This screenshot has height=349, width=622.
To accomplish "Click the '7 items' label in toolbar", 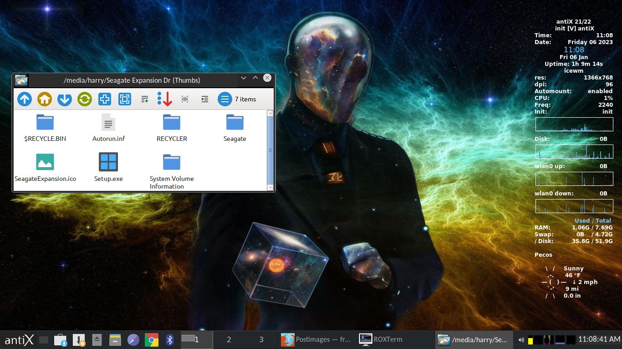I will 245,99.
